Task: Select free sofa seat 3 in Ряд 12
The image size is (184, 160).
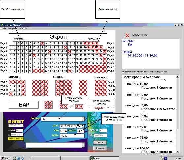Action: [x=19, y=94]
